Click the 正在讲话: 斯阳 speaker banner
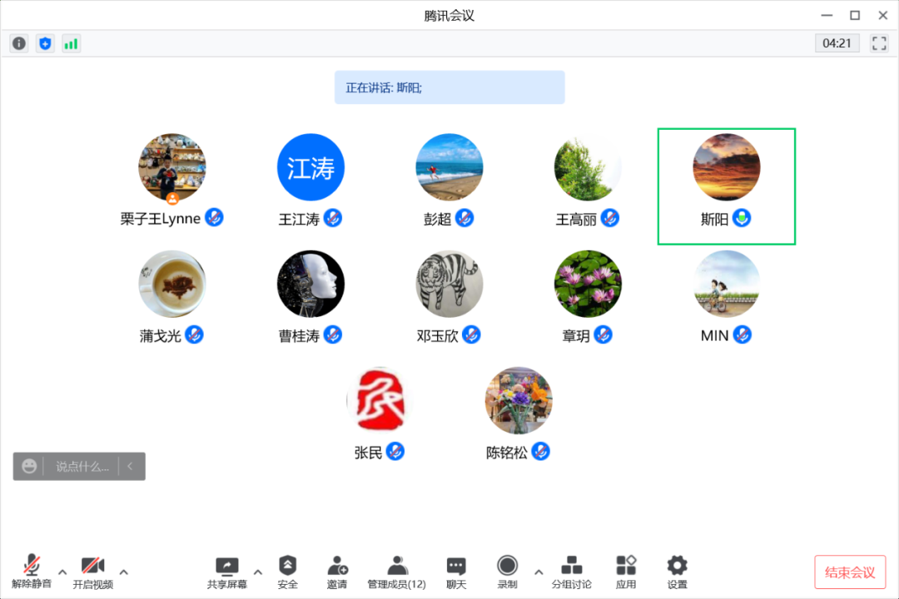Viewport: 899px width, 599px height. tap(449, 87)
